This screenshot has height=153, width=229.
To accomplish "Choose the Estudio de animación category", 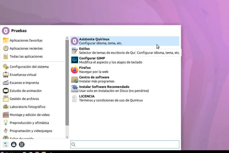I will click(x=26, y=91).
